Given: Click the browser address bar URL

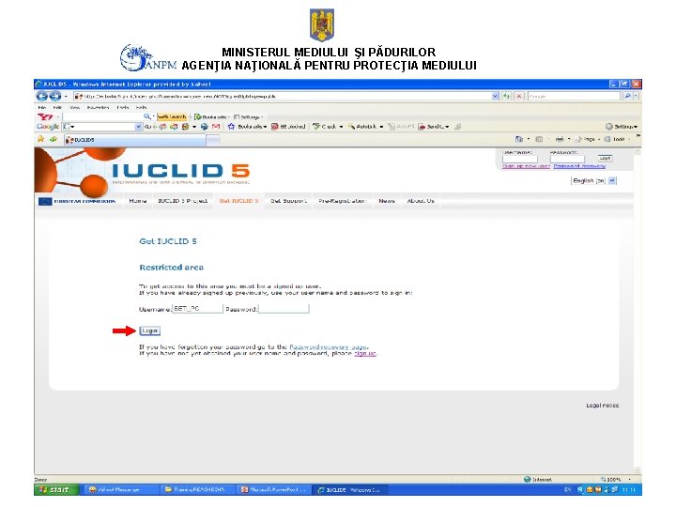Looking at the screenshot, I should tap(283, 96).
